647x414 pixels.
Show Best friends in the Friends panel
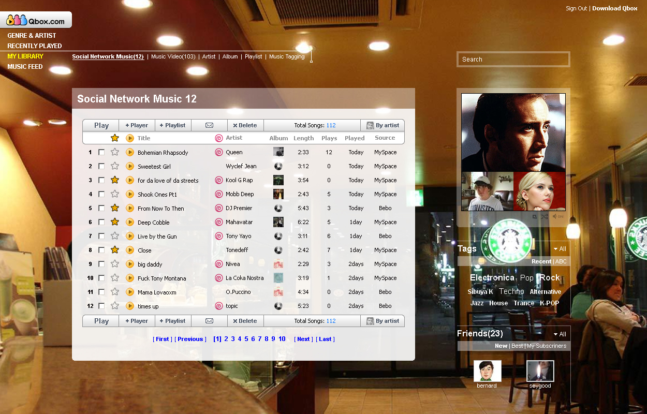(517, 346)
